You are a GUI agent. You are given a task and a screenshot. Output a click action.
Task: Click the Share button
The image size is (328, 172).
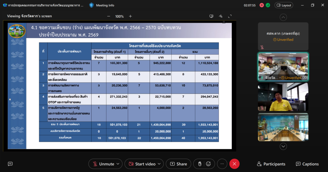pyautogui.click(x=178, y=164)
